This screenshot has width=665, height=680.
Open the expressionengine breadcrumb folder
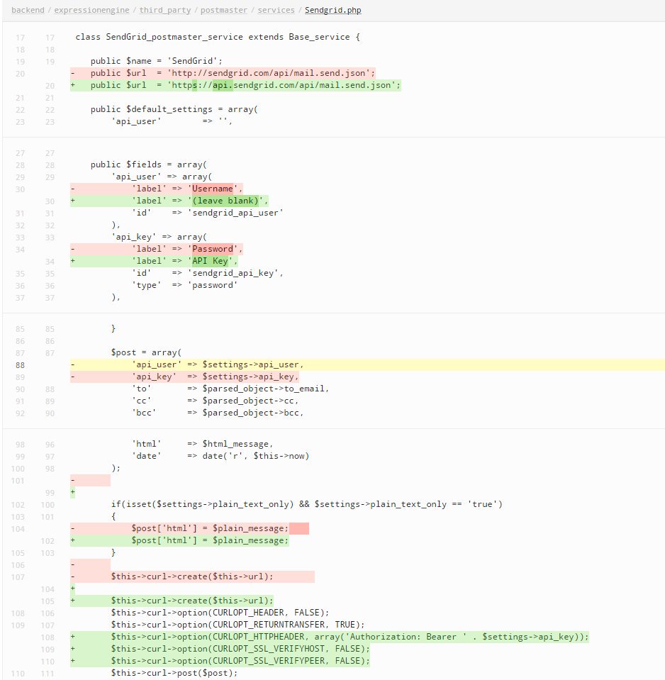(91, 10)
